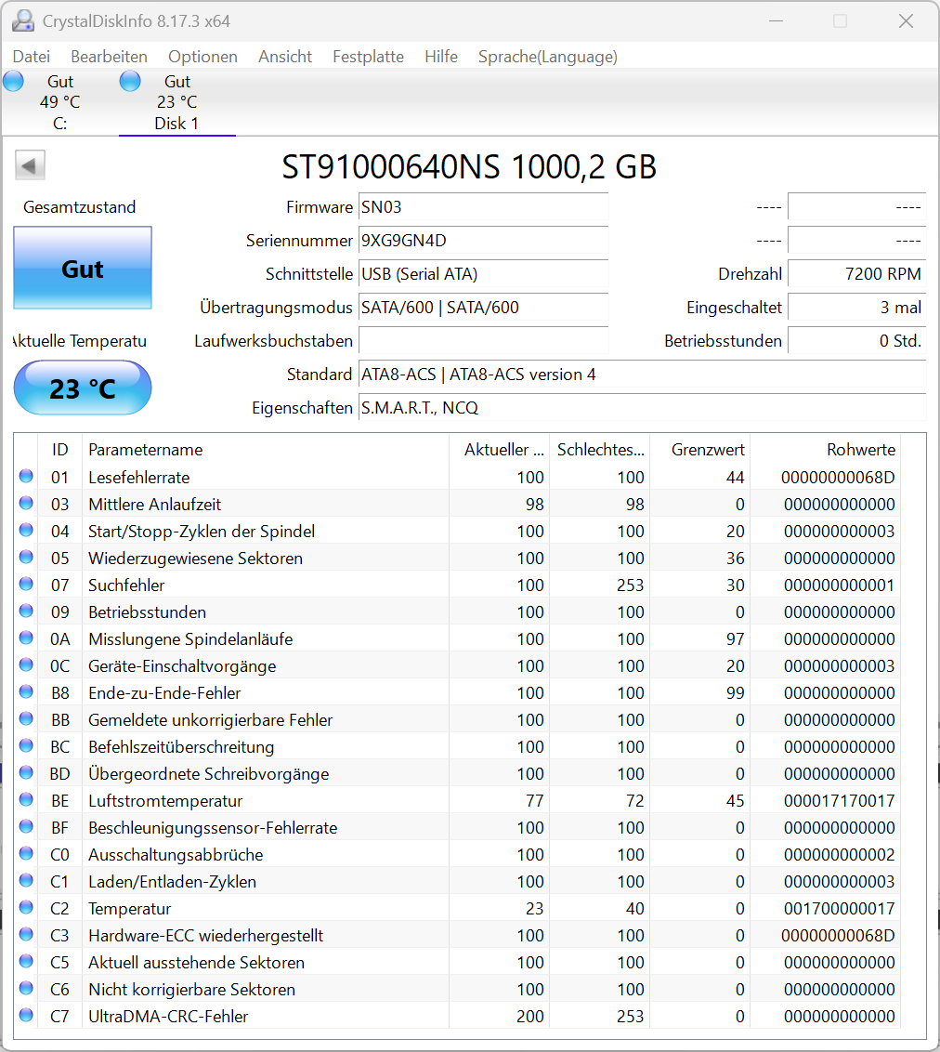This screenshot has width=940, height=1052.
Task: Click status orb for Beschleunigungssensor-Fehlerrate
Action: click(26, 826)
